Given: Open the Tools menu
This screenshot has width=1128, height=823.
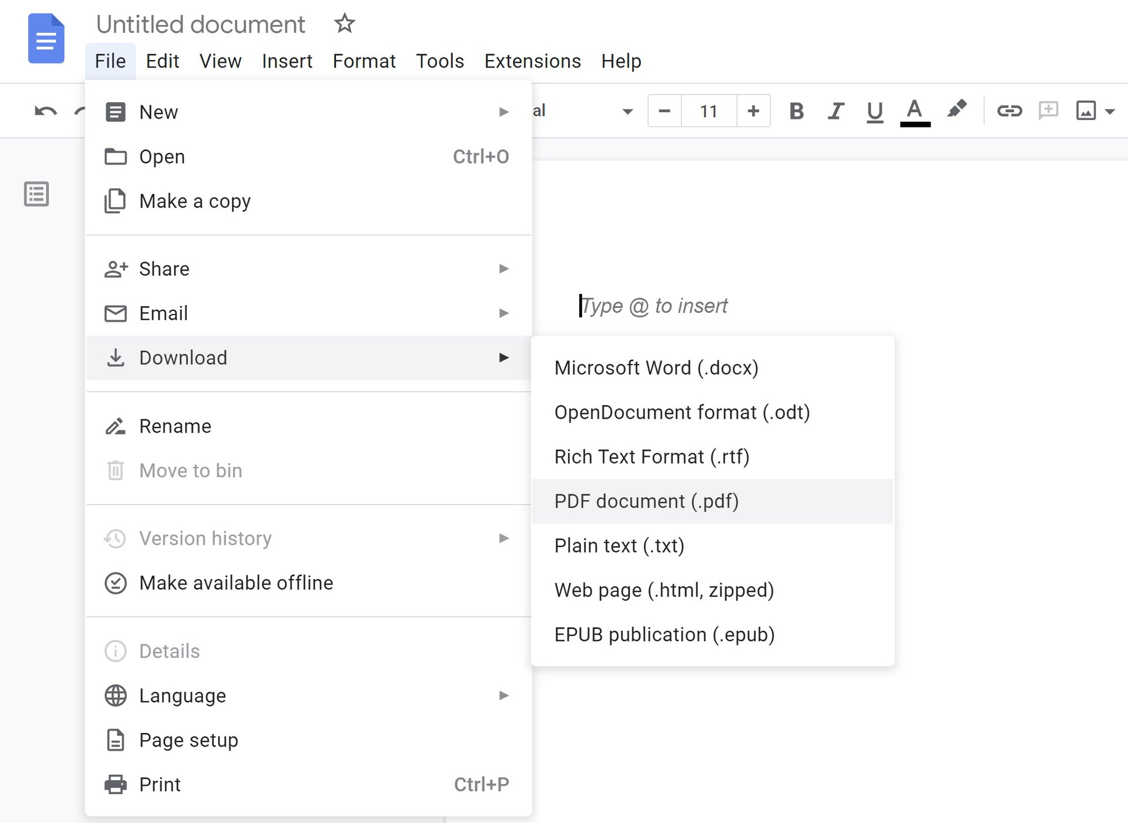Looking at the screenshot, I should (440, 61).
